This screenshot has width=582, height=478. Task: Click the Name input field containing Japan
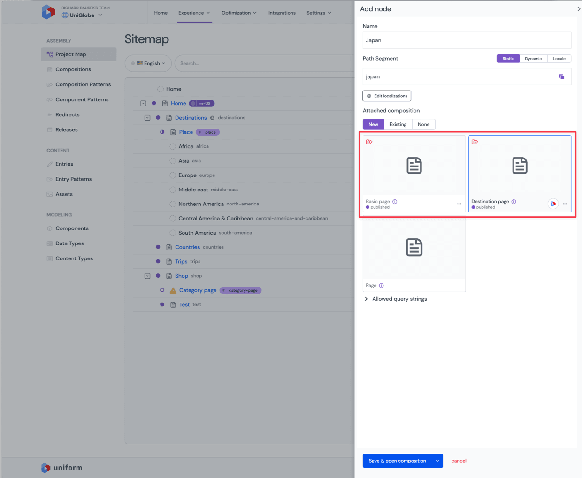[x=467, y=40]
